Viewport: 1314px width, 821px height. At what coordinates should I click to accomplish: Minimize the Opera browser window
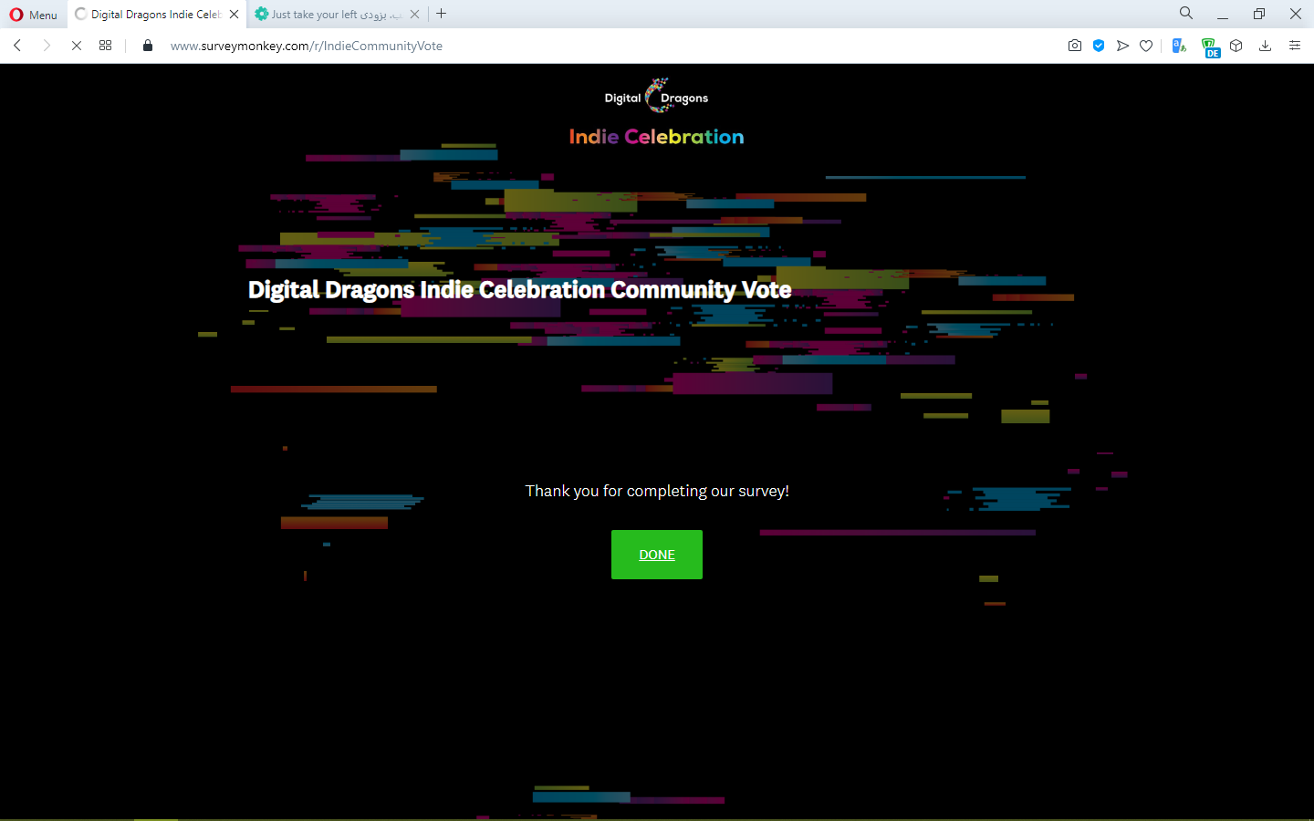[x=1223, y=15]
